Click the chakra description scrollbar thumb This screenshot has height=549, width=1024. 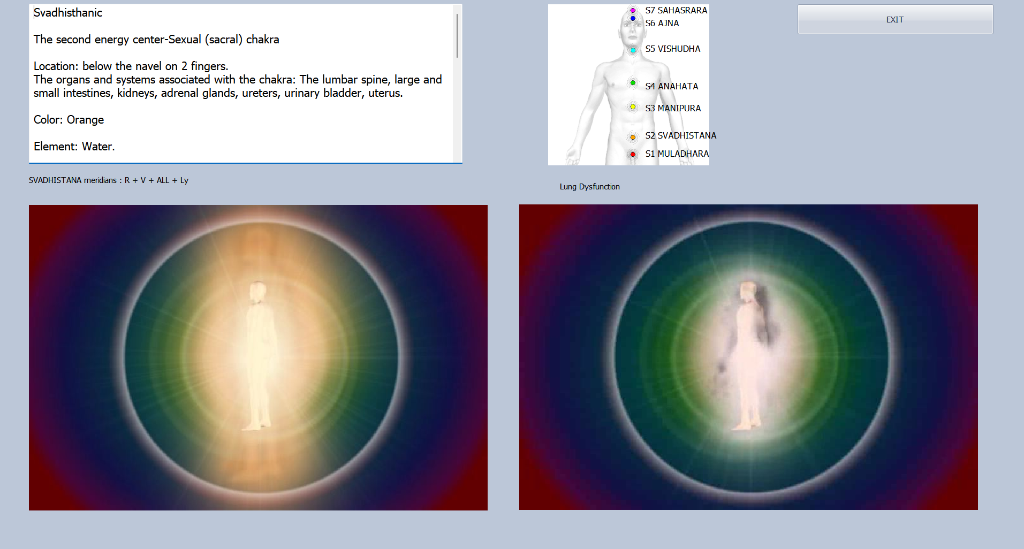[457, 35]
